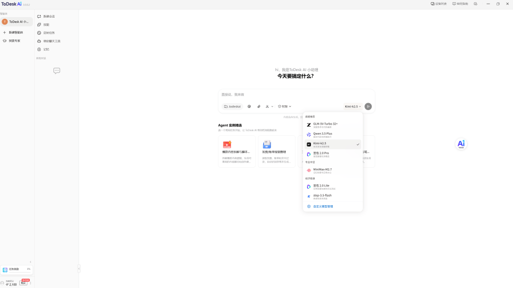Collapse the agent sidebar with small chevron
Screen dimensions: 513x288
pyautogui.click(x=30, y=262)
